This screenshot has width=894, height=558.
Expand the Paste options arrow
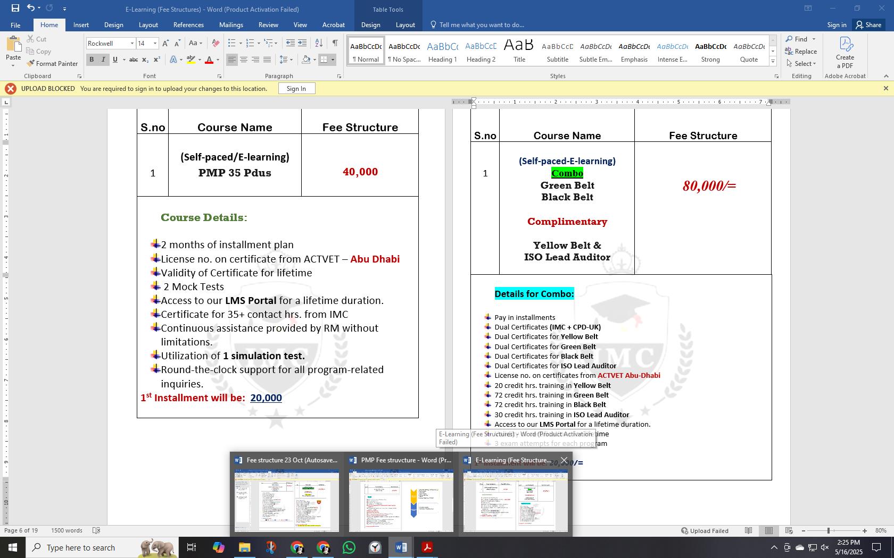(13, 66)
